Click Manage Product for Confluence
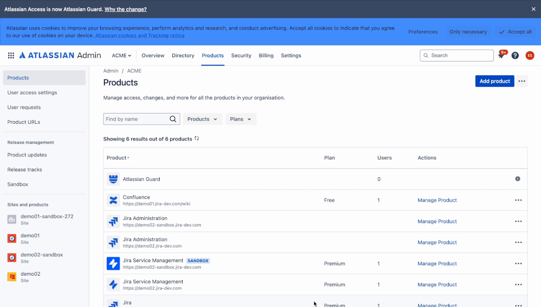The height and width of the screenshot is (307, 541). [x=437, y=200]
